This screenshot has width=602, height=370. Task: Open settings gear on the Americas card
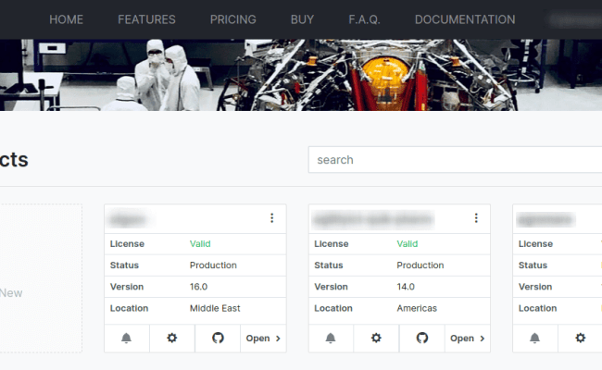point(376,339)
